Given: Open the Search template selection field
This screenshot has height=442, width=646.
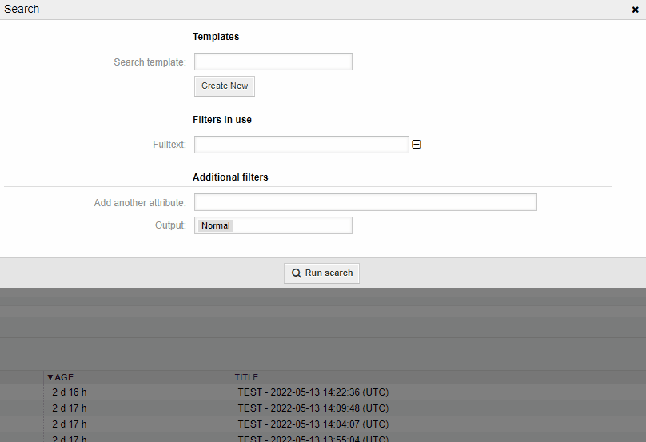Looking at the screenshot, I should (273, 62).
